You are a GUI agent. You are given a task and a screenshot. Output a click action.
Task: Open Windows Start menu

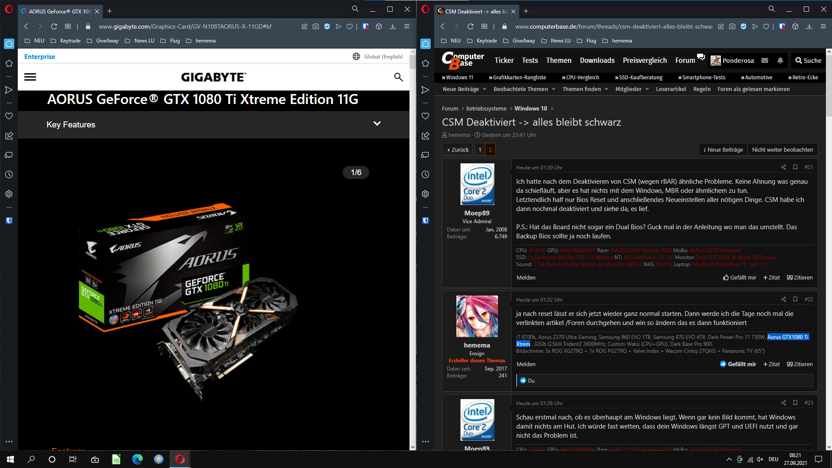coord(10,459)
